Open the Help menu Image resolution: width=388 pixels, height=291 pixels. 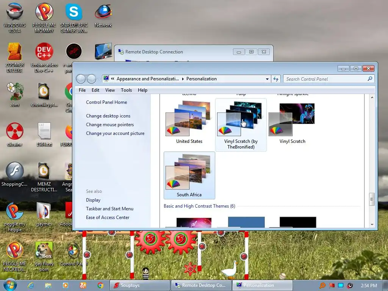pyautogui.click(x=142, y=90)
